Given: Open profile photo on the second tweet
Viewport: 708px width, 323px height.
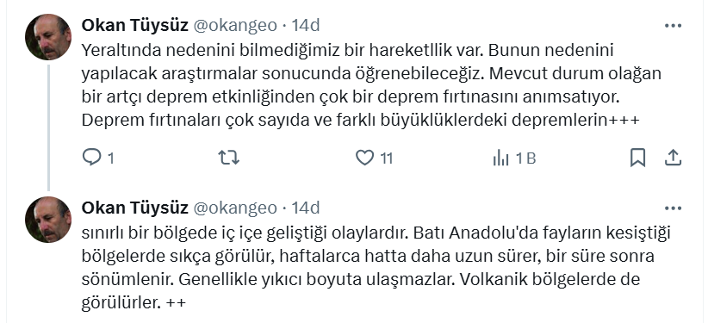Looking at the screenshot, I should (x=48, y=220).
